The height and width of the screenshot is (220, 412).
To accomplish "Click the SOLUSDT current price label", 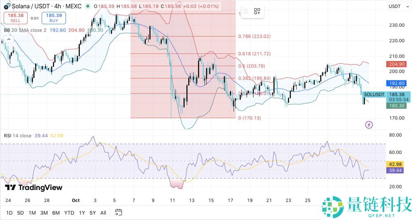I will point(375,94).
